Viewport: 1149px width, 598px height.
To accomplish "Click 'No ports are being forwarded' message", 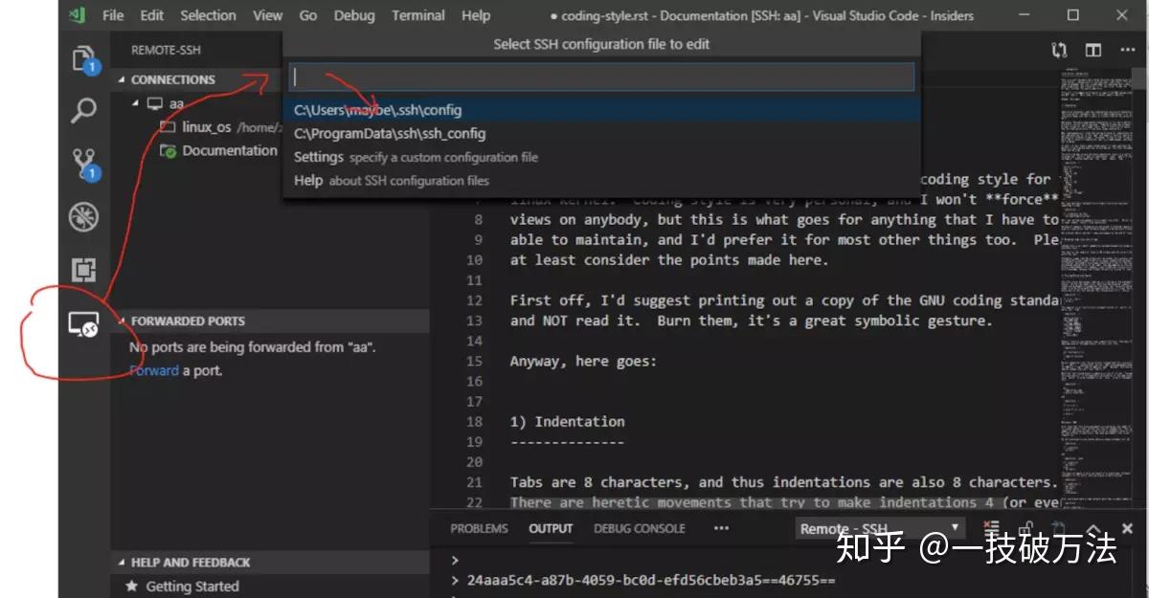I will [x=253, y=347].
